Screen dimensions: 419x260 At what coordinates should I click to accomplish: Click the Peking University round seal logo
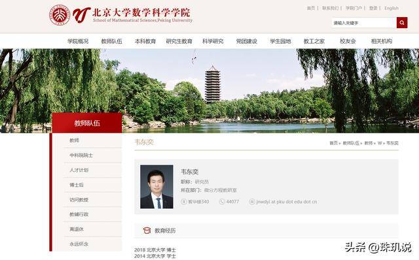pos(60,15)
